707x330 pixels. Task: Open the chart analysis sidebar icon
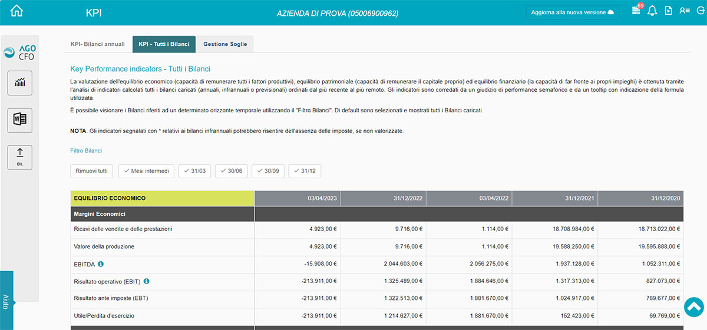coord(20,82)
